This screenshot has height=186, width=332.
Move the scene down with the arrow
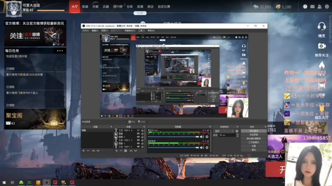pos(98,151)
